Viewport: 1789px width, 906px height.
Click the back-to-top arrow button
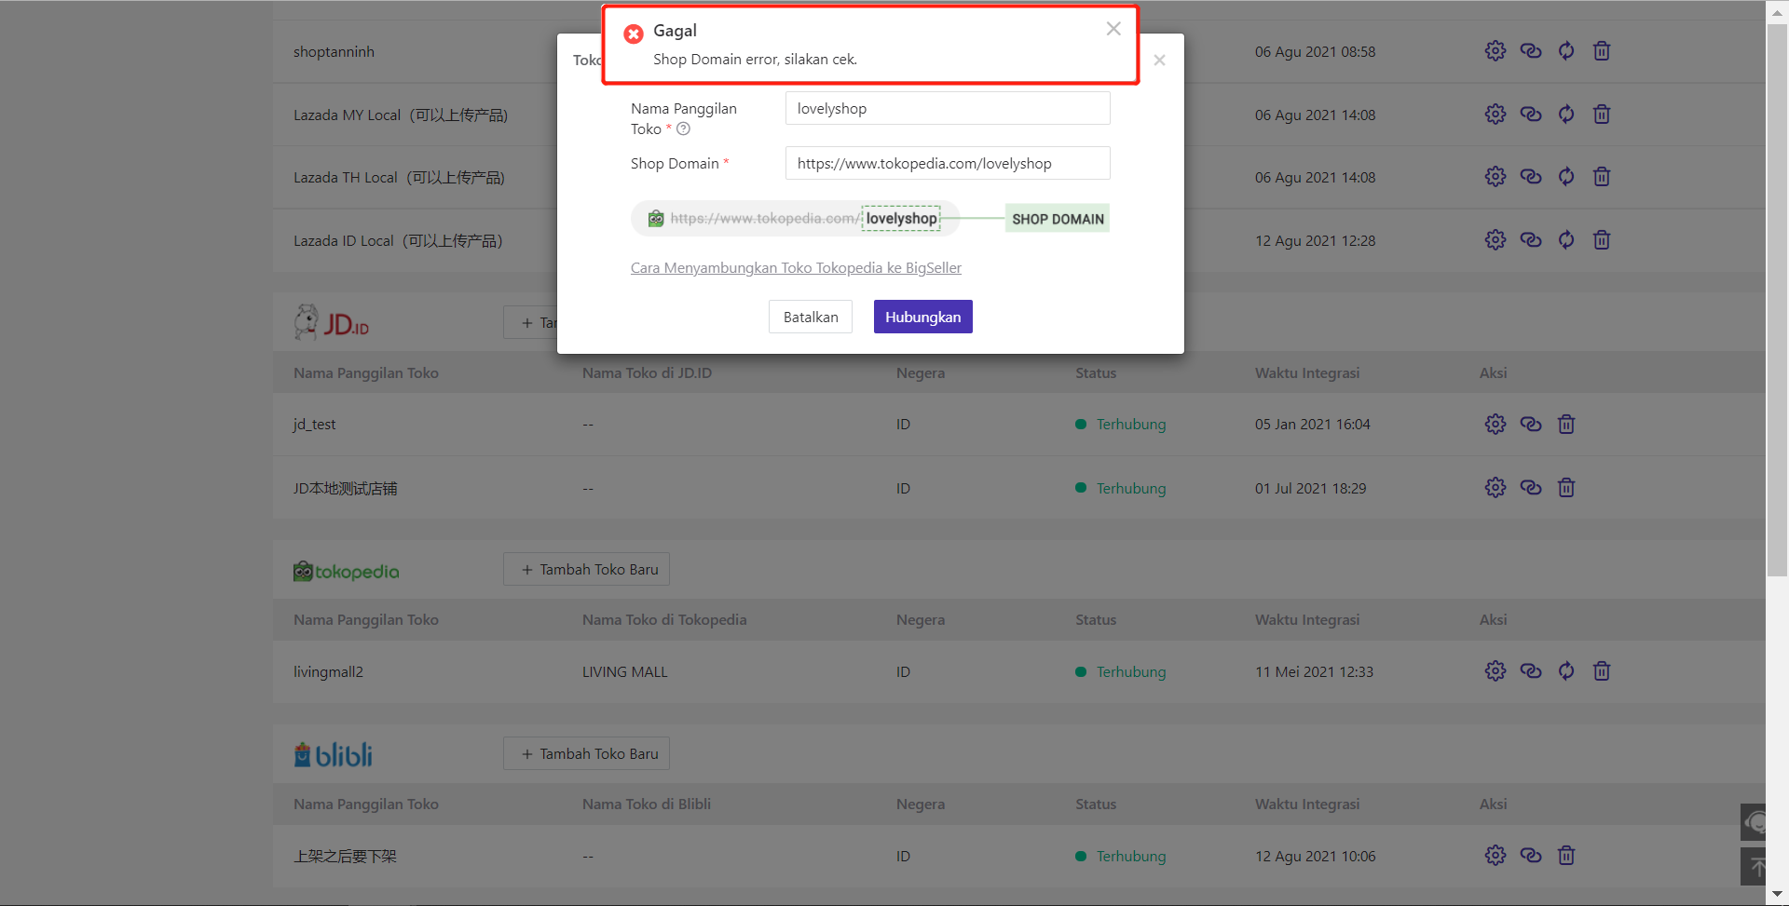click(1755, 867)
